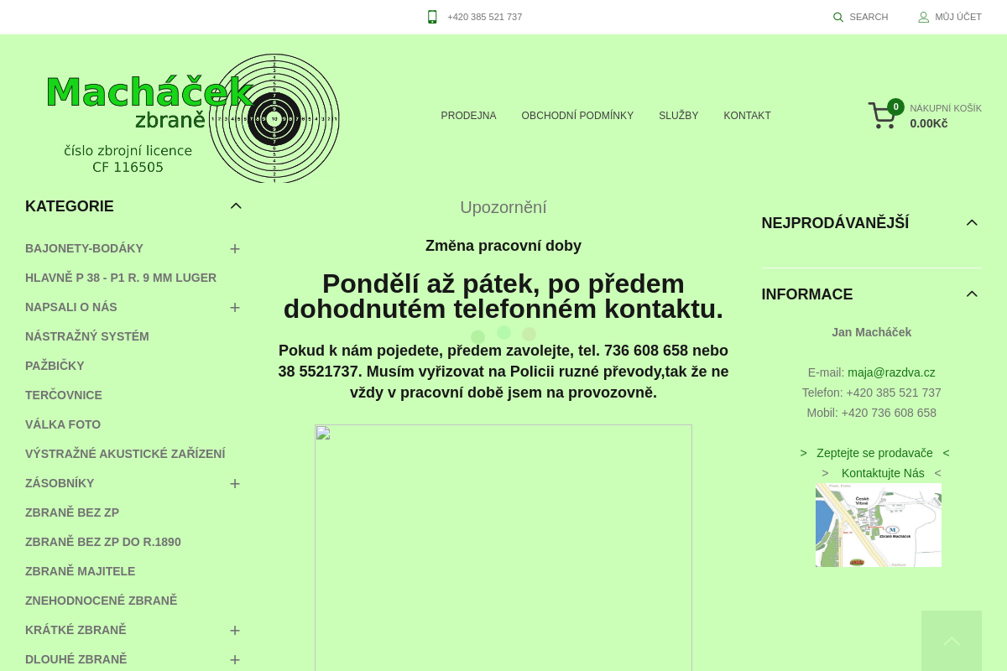Click the mobile phone icon in top bar
This screenshot has height=671, width=1007.
point(432,17)
